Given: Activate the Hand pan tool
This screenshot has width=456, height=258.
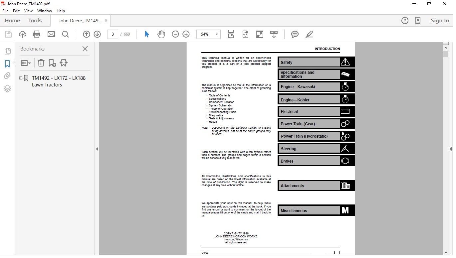Looking at the screenshot, I should tap(161, 34).
